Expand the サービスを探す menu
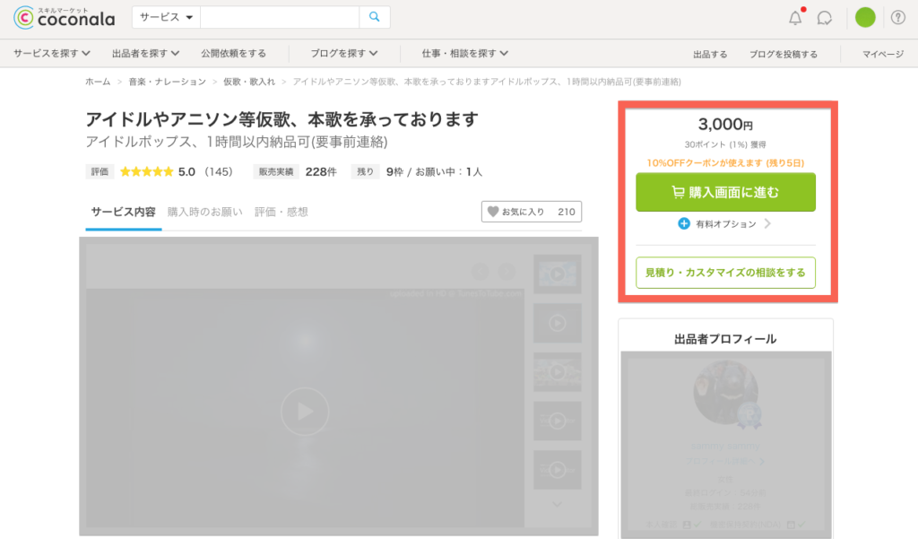 [x=51, y=54]
